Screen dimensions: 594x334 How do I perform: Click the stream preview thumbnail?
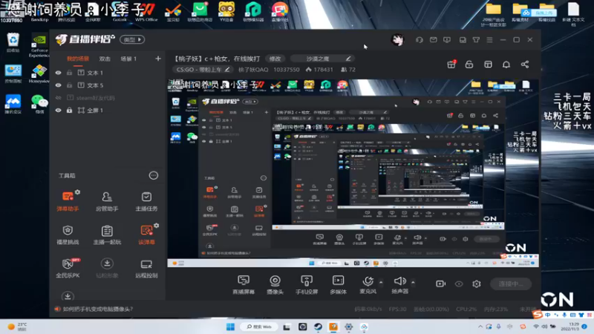(353, 173)
